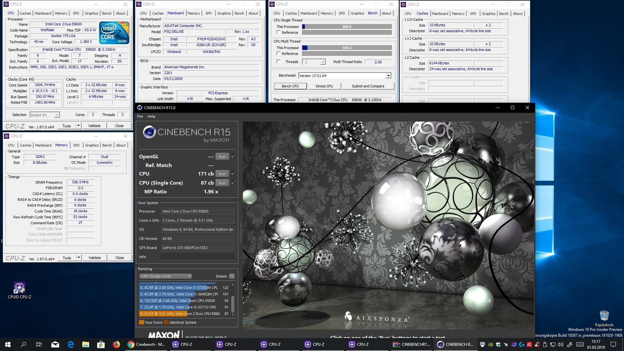Screen dimensions: 624x351
Task: Open Microsoft Edge from the taskbar
Action: 71,344
